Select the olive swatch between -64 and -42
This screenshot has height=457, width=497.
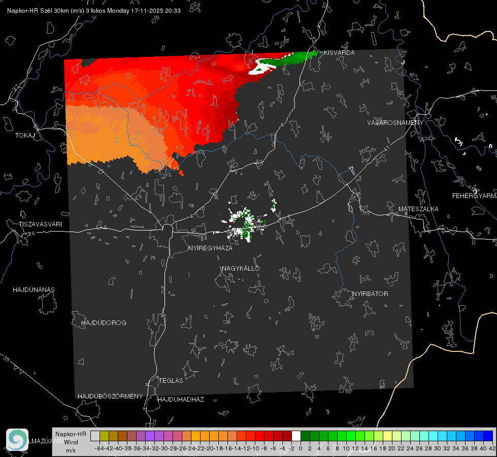coord(104,436)
